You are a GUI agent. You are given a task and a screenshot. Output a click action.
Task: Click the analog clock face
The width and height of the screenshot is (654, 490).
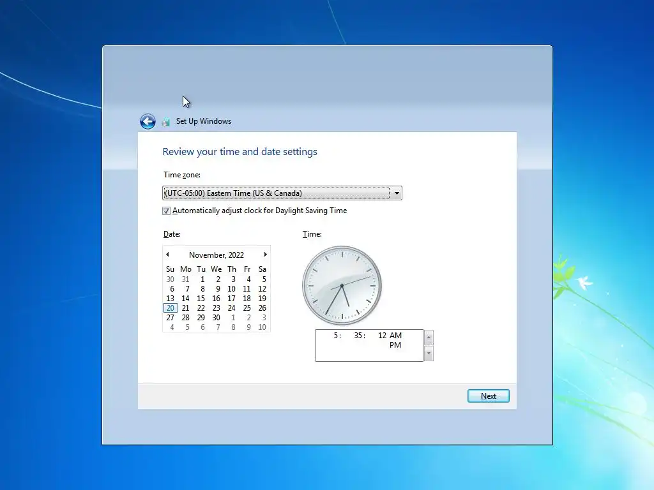[x=342, y=285]
